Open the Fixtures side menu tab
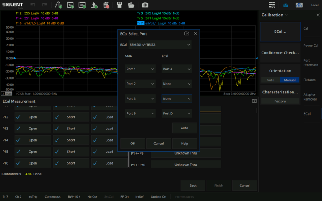322x201 pixels. point(309,80)
